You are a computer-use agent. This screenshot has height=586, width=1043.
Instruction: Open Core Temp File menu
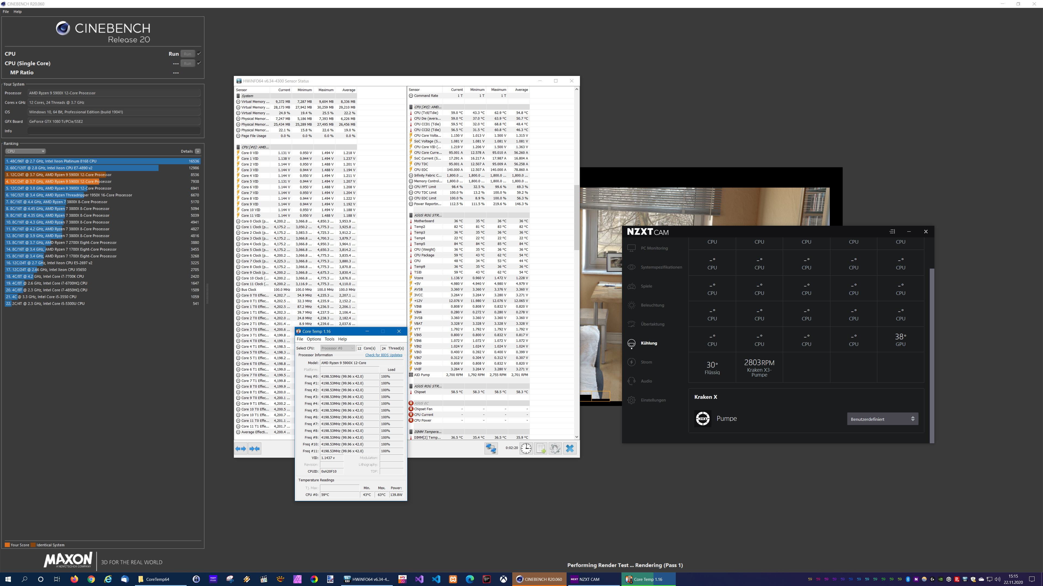[300, 339]
